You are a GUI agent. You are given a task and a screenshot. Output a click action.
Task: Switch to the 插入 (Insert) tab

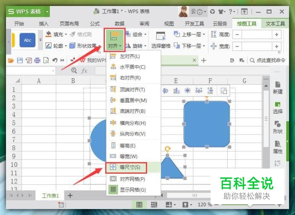(x=43, y=24)
